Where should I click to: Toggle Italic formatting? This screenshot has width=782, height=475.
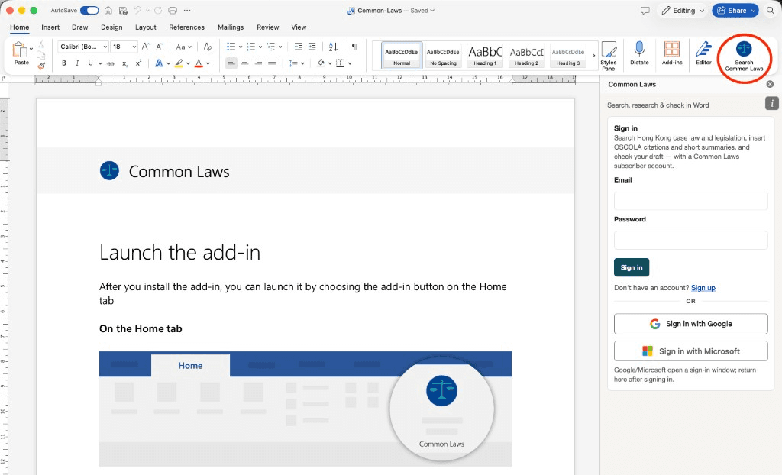pos(77,63)
